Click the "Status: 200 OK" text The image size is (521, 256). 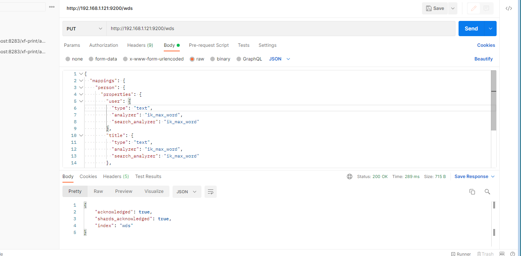click(372, 176)
